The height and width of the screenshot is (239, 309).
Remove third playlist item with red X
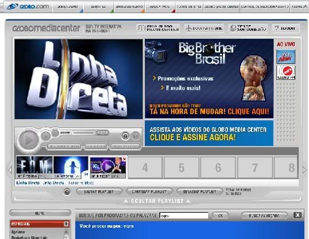point(124,159)
